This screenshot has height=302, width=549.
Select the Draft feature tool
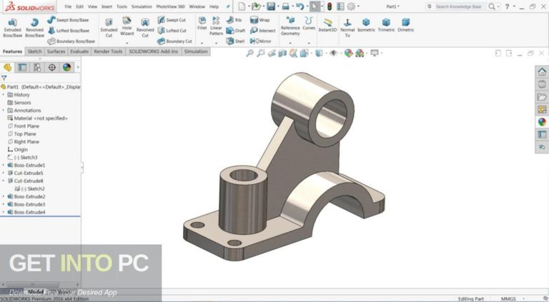click(236, 31)
